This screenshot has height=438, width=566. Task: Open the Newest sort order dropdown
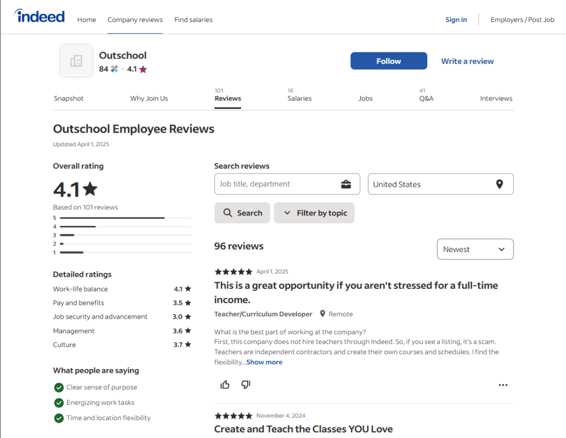[475, 249]
